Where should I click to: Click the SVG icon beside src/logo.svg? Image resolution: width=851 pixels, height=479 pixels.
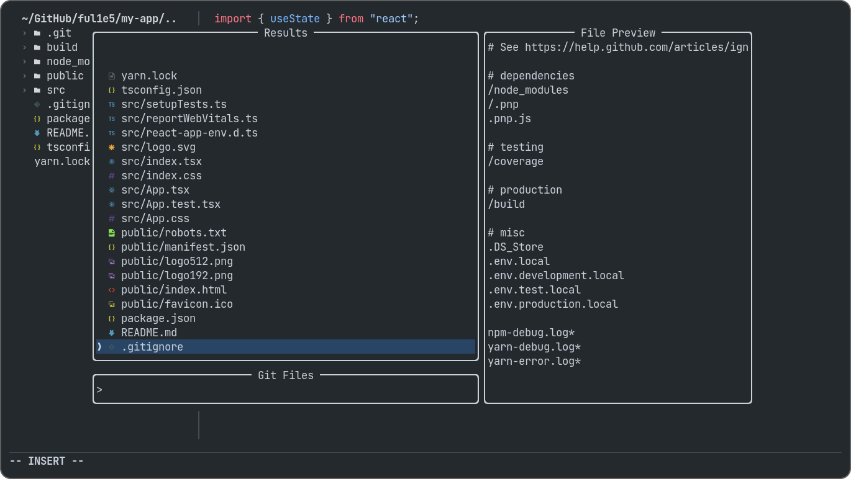pyautogui.click(x=112, y=148)
